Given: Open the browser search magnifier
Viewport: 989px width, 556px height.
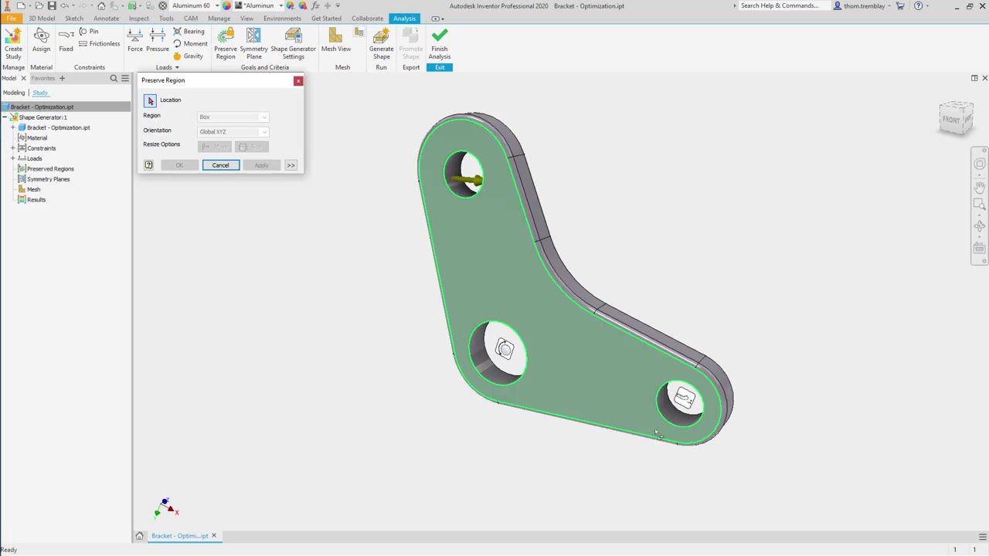Looking at the screenshot, I should (114, 78).
